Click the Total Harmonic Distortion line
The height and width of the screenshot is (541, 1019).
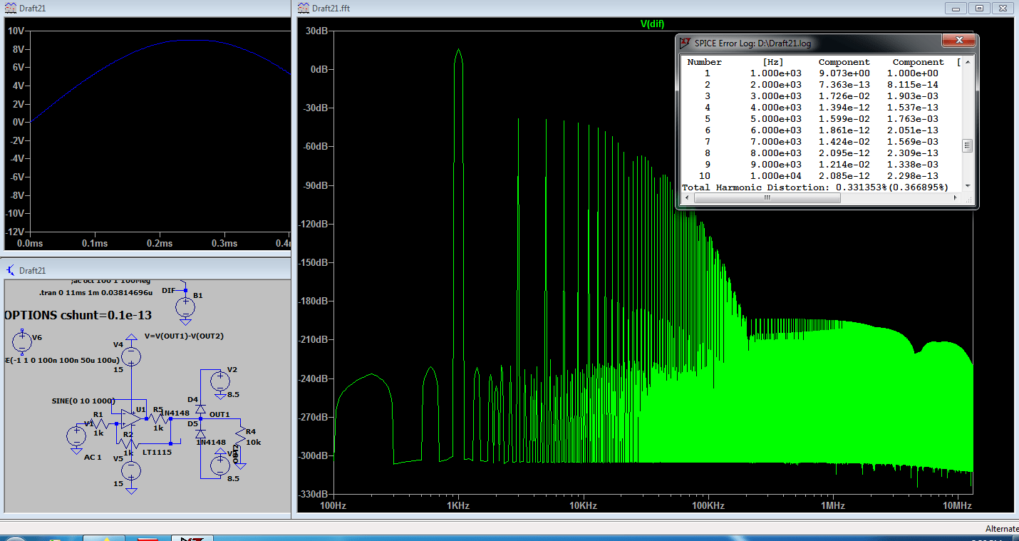click(816, 187)
